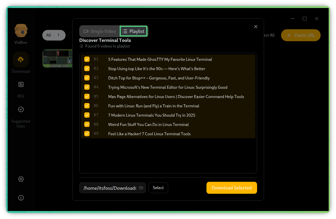336x219 pixels.
Task: Open settings gear in sidebar
Action: (x=21, y=179)
